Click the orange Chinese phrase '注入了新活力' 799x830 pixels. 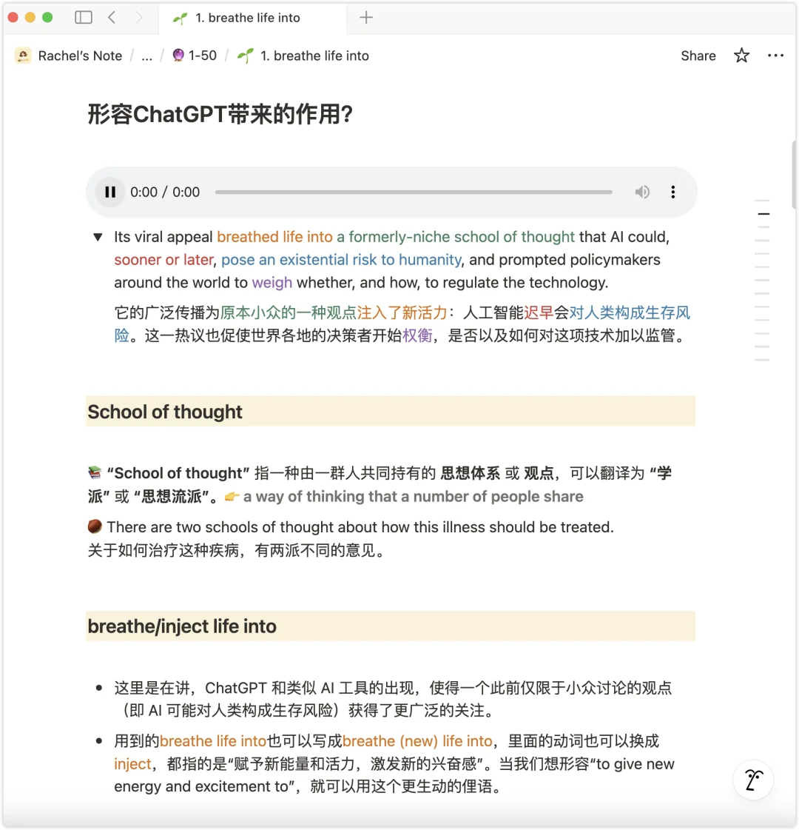(x=402, y=313)
